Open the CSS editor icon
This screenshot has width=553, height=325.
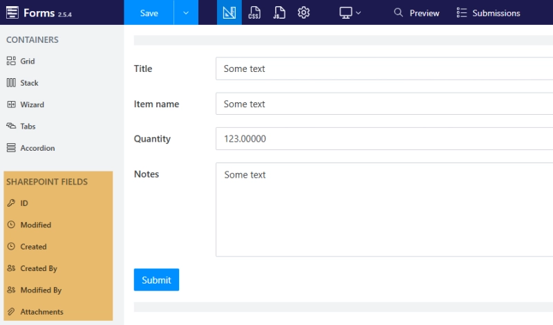pos(254,12)
